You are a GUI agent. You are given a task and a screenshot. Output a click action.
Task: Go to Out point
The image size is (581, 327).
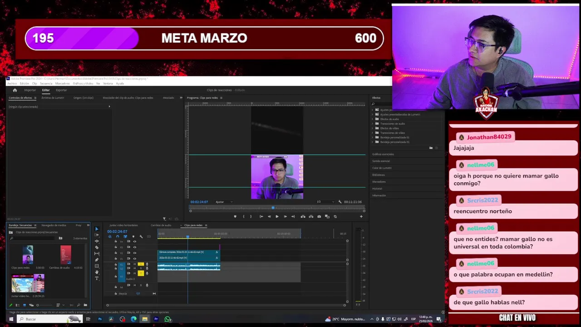[293, 217]
